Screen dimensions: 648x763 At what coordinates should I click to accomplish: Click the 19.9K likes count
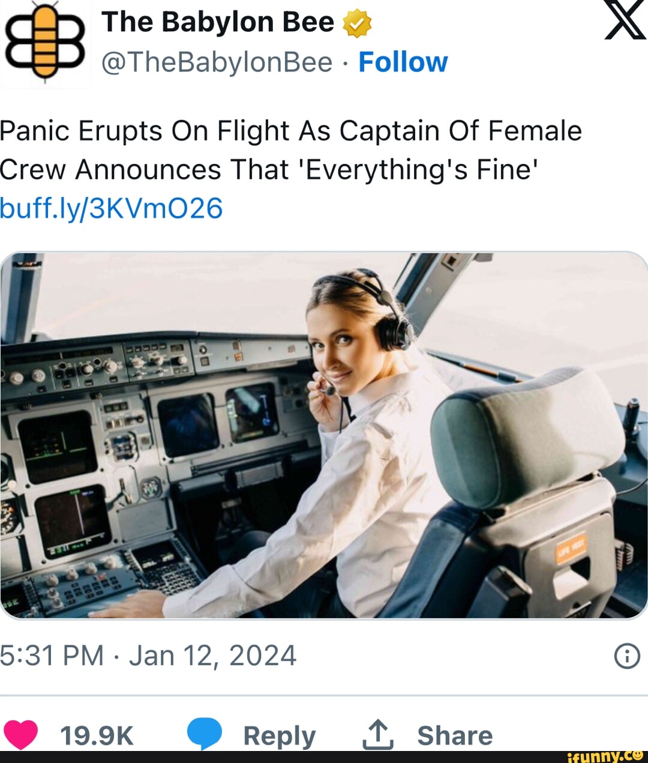tap(96, 733)
